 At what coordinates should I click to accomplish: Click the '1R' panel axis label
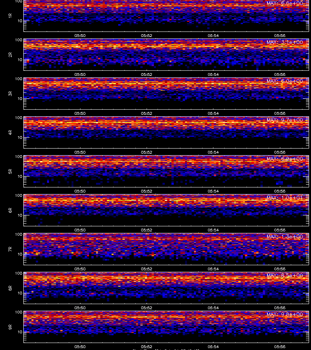(10, 16)
